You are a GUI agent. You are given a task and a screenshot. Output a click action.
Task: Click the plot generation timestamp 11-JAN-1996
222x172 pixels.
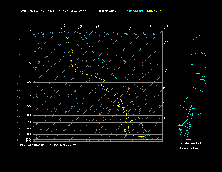pyautogui.click(x=63, y=145)
